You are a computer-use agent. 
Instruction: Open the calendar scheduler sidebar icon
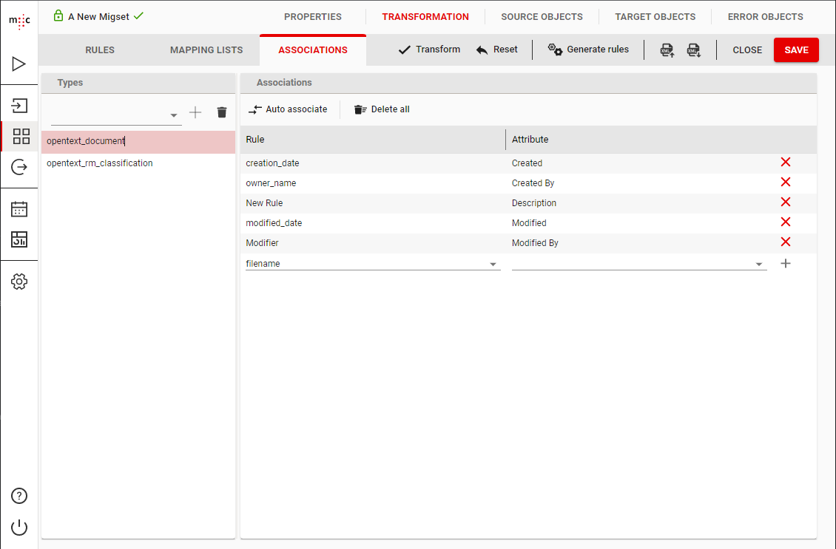[19, 209]
